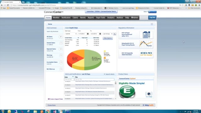Image resolution: width=201 pixels, height=113 pixels.
Task: Open All Claims in Task Summary
Action: pos(50,37)
